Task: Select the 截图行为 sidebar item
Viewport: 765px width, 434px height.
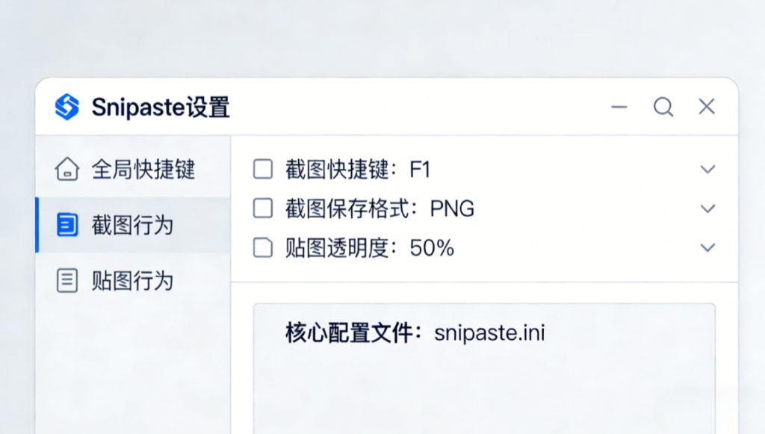Action: (133, 225)
